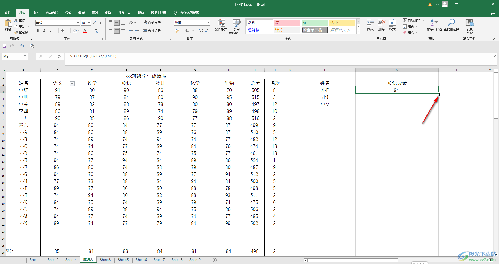The width and height of the screenshot is (499, 264).
Task: Click the Format Painter brush icon
Action: coord(16,32)
